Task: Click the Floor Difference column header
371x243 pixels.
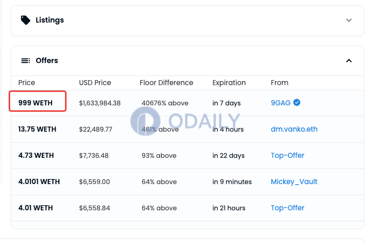Action: [x=166, y=83]
